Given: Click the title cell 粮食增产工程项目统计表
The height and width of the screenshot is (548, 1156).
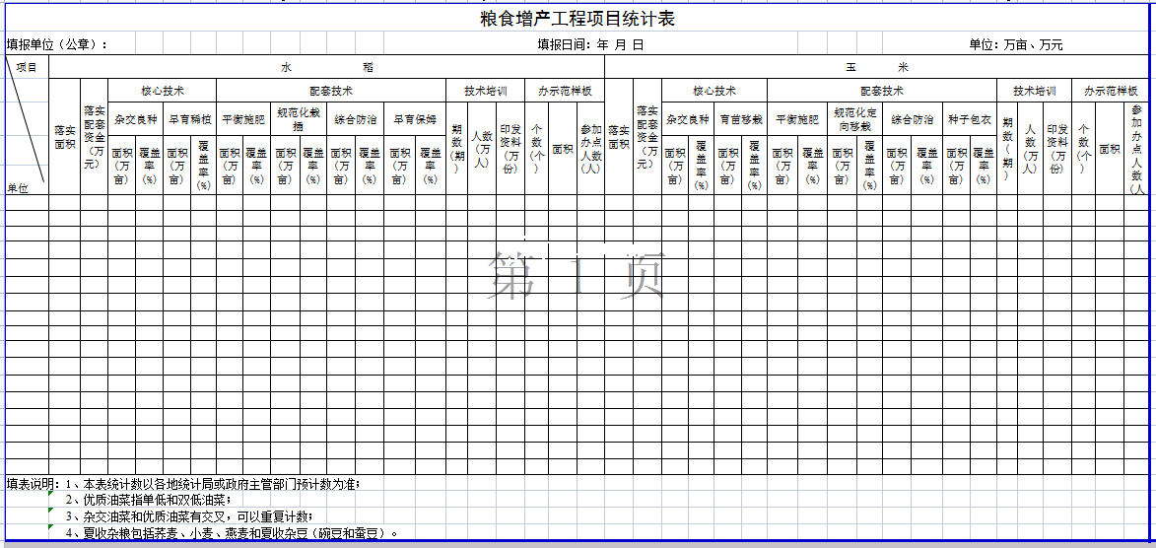Looking at the screenshot, I should (x=577, y=20).
